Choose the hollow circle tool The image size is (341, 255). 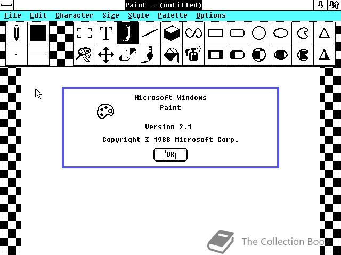pos(259,33)
